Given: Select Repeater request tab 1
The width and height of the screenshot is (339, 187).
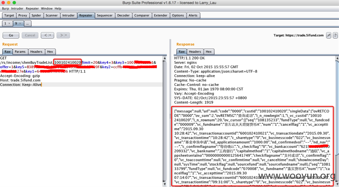Looking at the screenshot, I should (x=5, y=24).
